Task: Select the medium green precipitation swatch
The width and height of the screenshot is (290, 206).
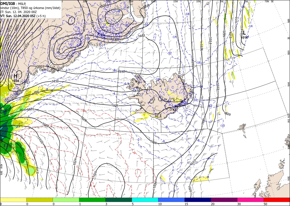Action: click(x=92, y=200)
